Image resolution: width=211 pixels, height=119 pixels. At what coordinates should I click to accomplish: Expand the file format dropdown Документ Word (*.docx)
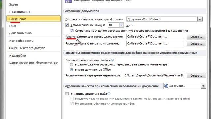point(200,19)
